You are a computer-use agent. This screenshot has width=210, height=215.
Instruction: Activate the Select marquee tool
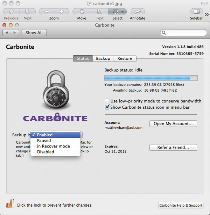pyautogui.click(x=115, y=12)
